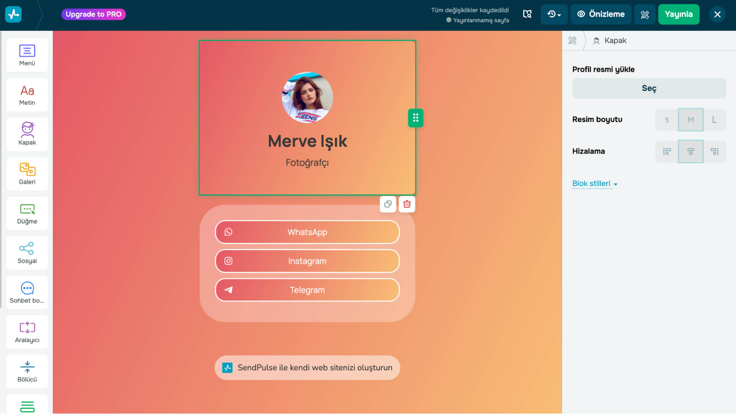Open the version history dropdown
736x414 pixels.
click(x=554, y=14)
